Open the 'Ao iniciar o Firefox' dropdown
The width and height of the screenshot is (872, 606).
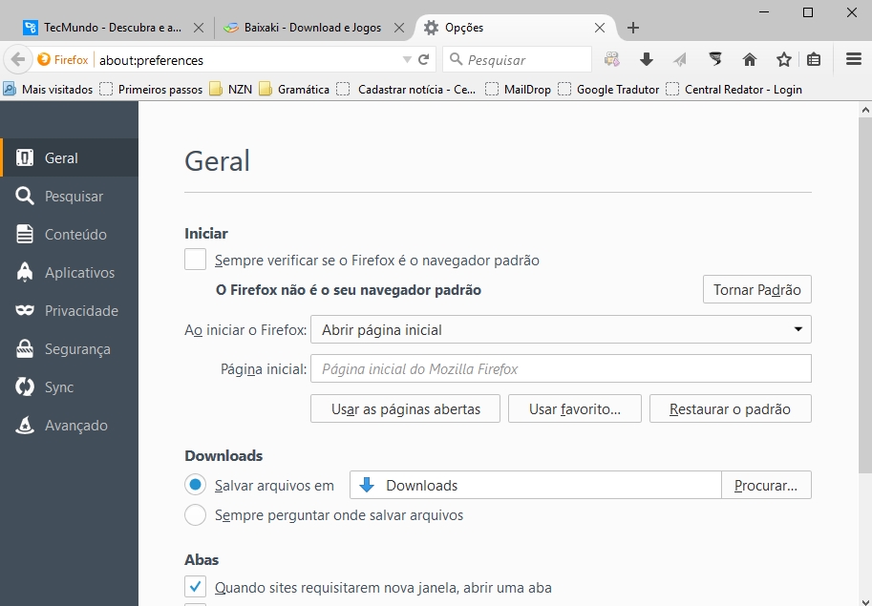coord(561,328)
